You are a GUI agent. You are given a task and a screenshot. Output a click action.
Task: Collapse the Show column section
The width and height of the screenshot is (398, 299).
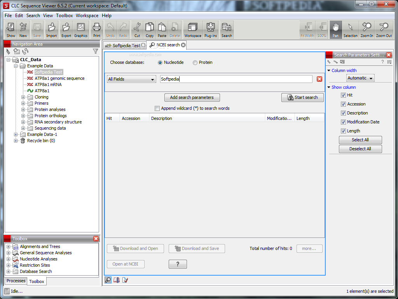point(329,87)
